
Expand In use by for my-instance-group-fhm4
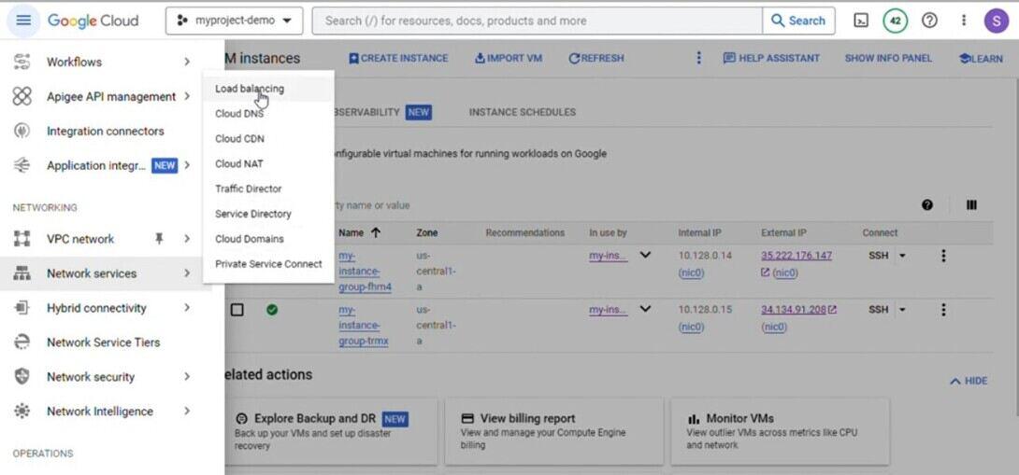645,255
